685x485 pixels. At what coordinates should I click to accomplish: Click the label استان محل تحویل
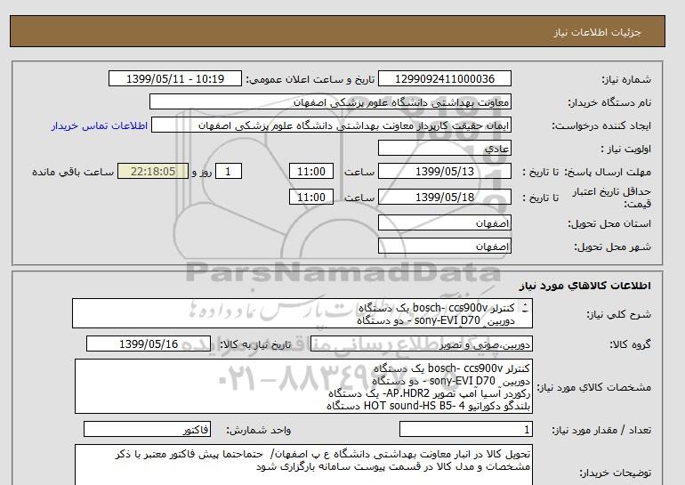(x=609, y=223)
